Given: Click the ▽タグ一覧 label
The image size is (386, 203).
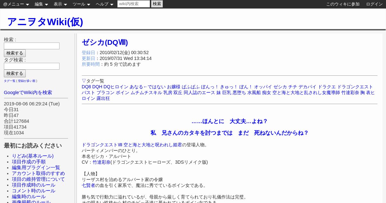Looking at the screenshot, I should tap(93, 81).
